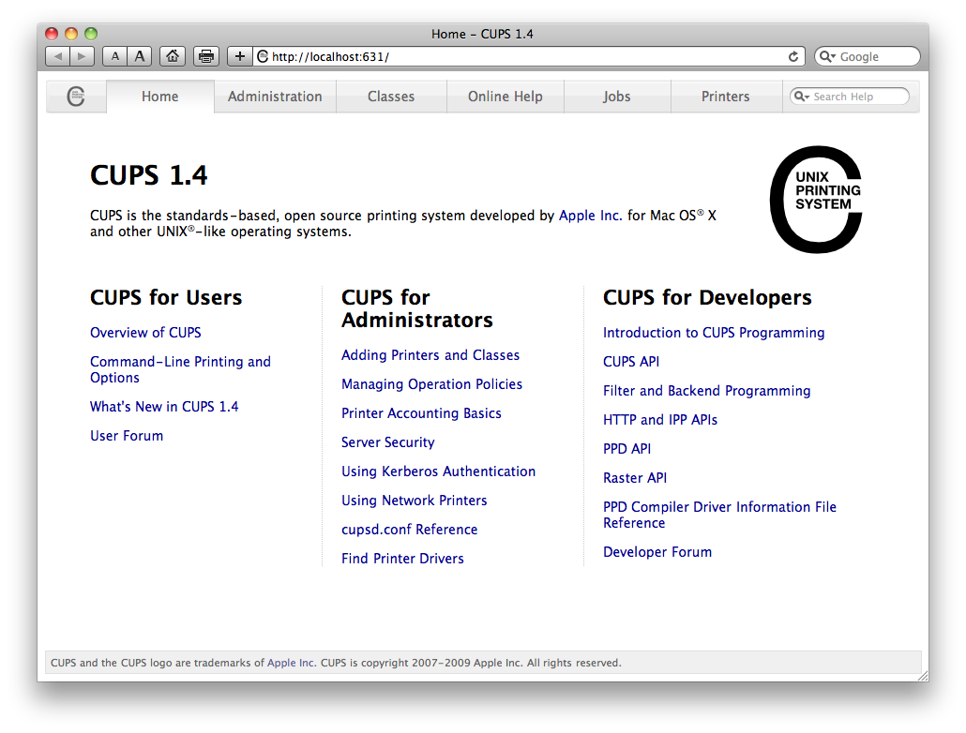
Task: Follow the Adding Printers and Classes link
Action: click(430, 355)
